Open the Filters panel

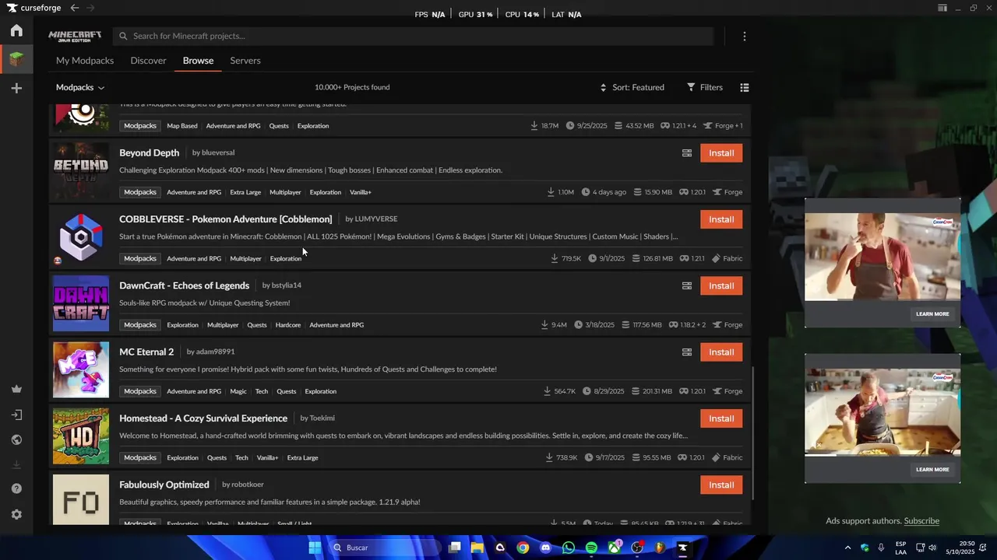(705, 87)
